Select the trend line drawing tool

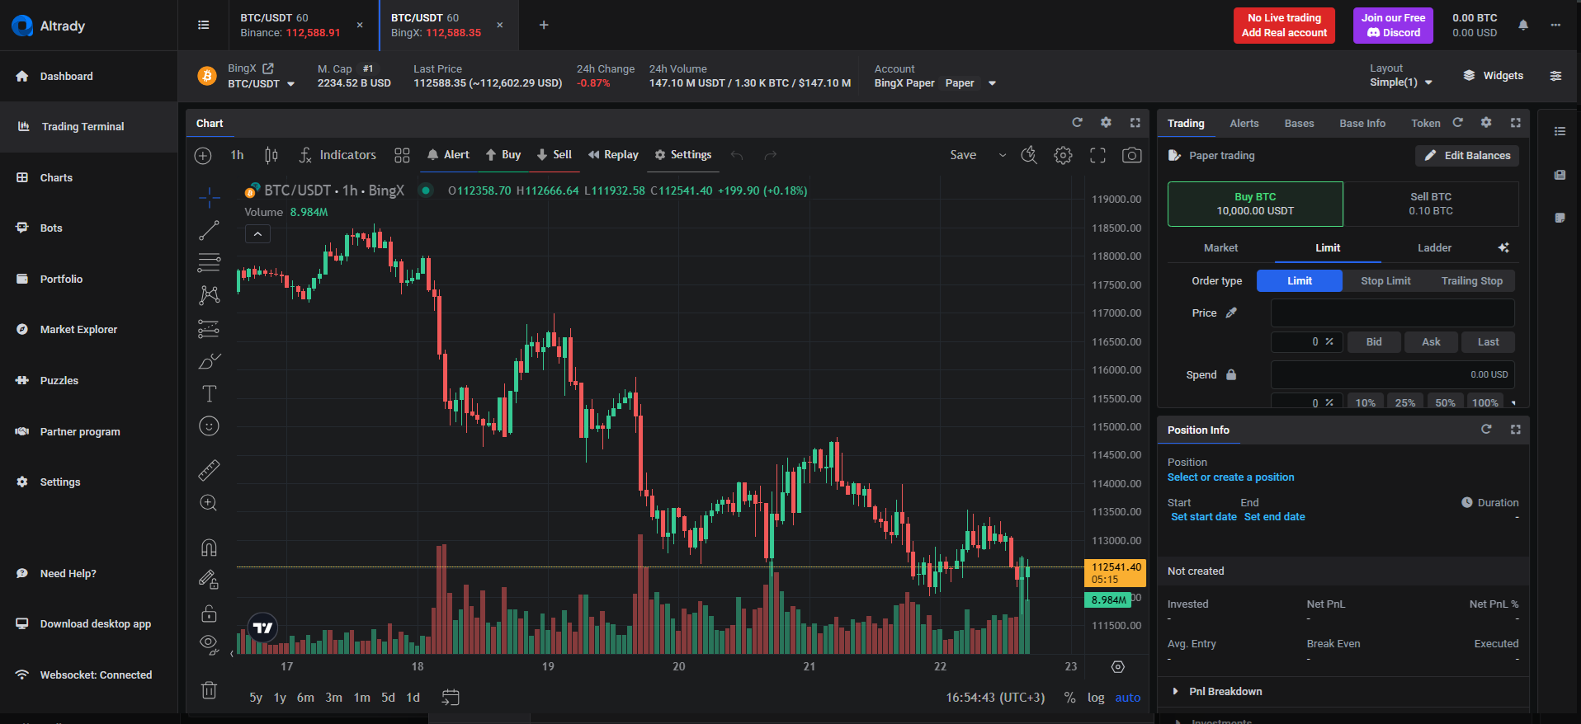[x=209, y=230]
